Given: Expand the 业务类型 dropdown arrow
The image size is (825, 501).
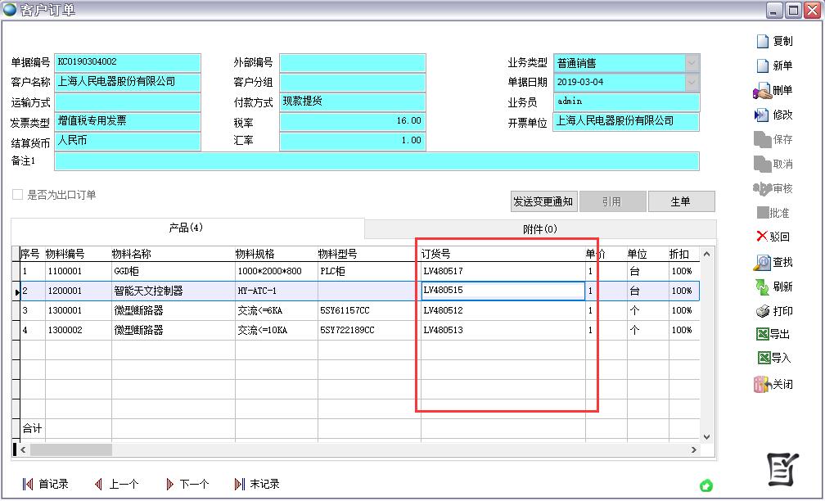Looking at the screenshot, I should 692,63.
